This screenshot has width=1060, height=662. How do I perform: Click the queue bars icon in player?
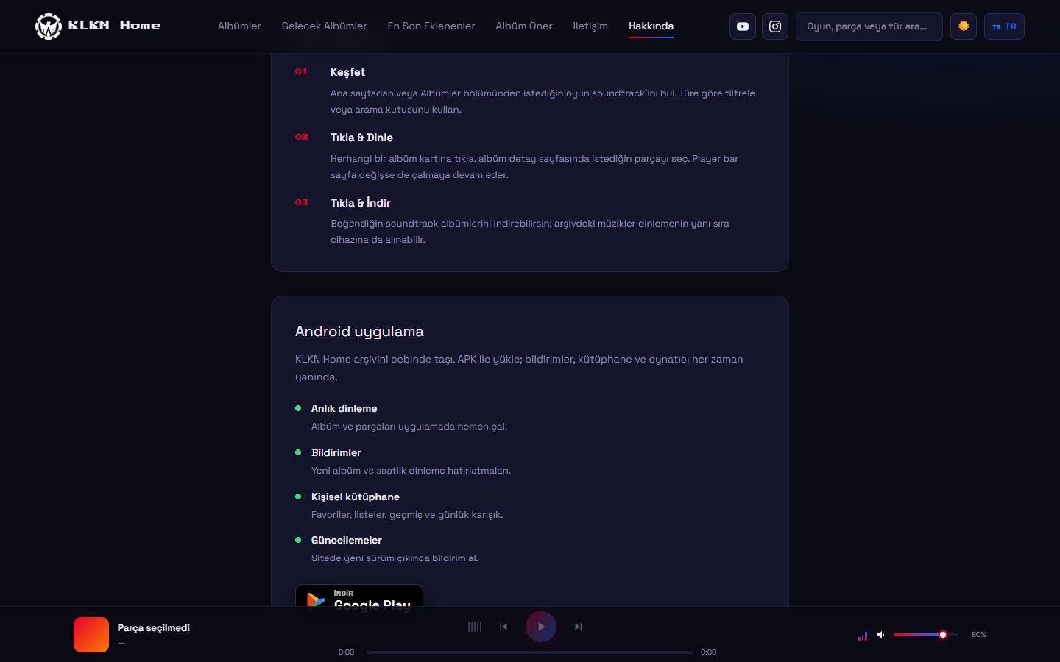475,627
